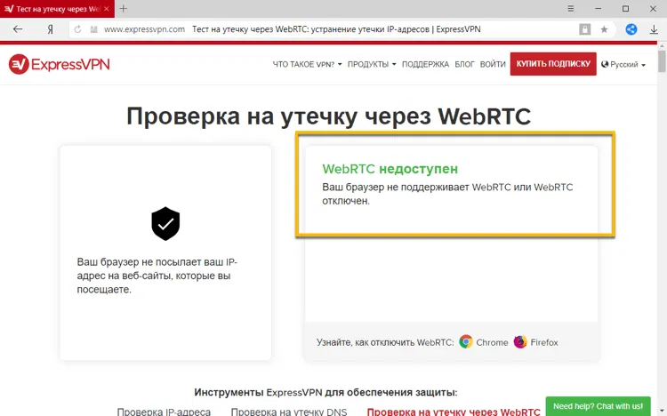
Task: Minimize the browser window
Action: (599, 9)
